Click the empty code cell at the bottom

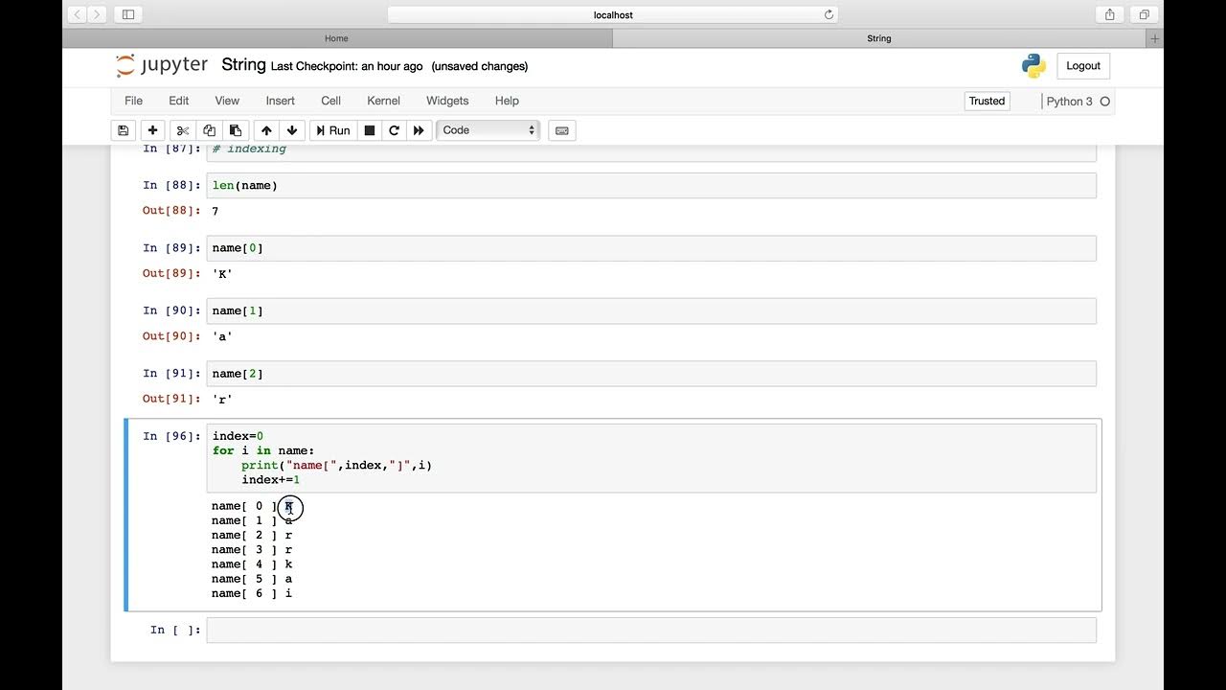pos(651,630)
